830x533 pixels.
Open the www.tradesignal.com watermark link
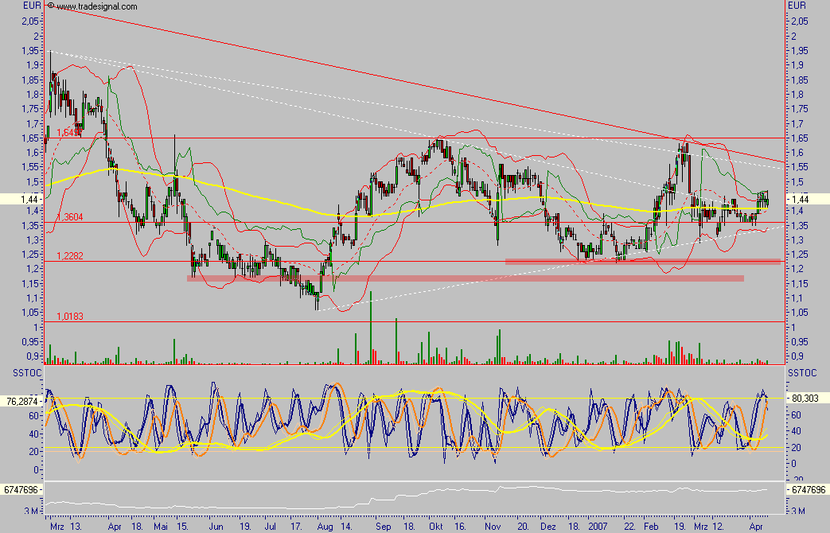pos(97,6)
